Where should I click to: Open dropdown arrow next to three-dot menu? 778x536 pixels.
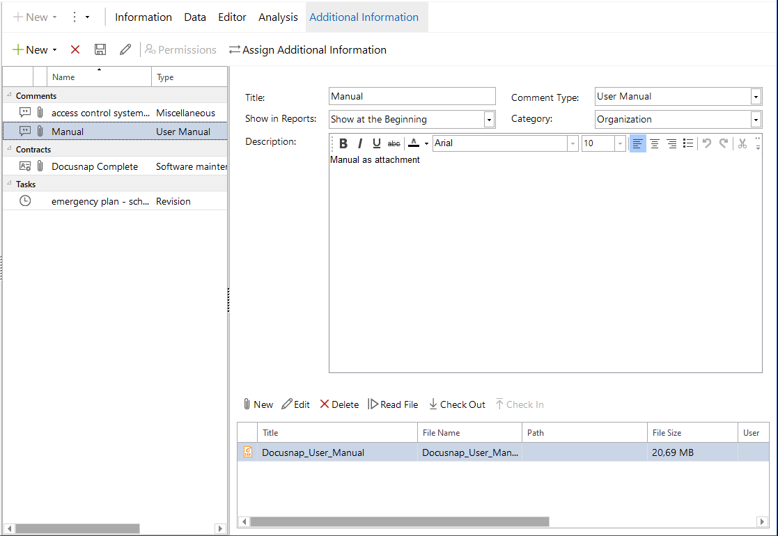point(87,17)
